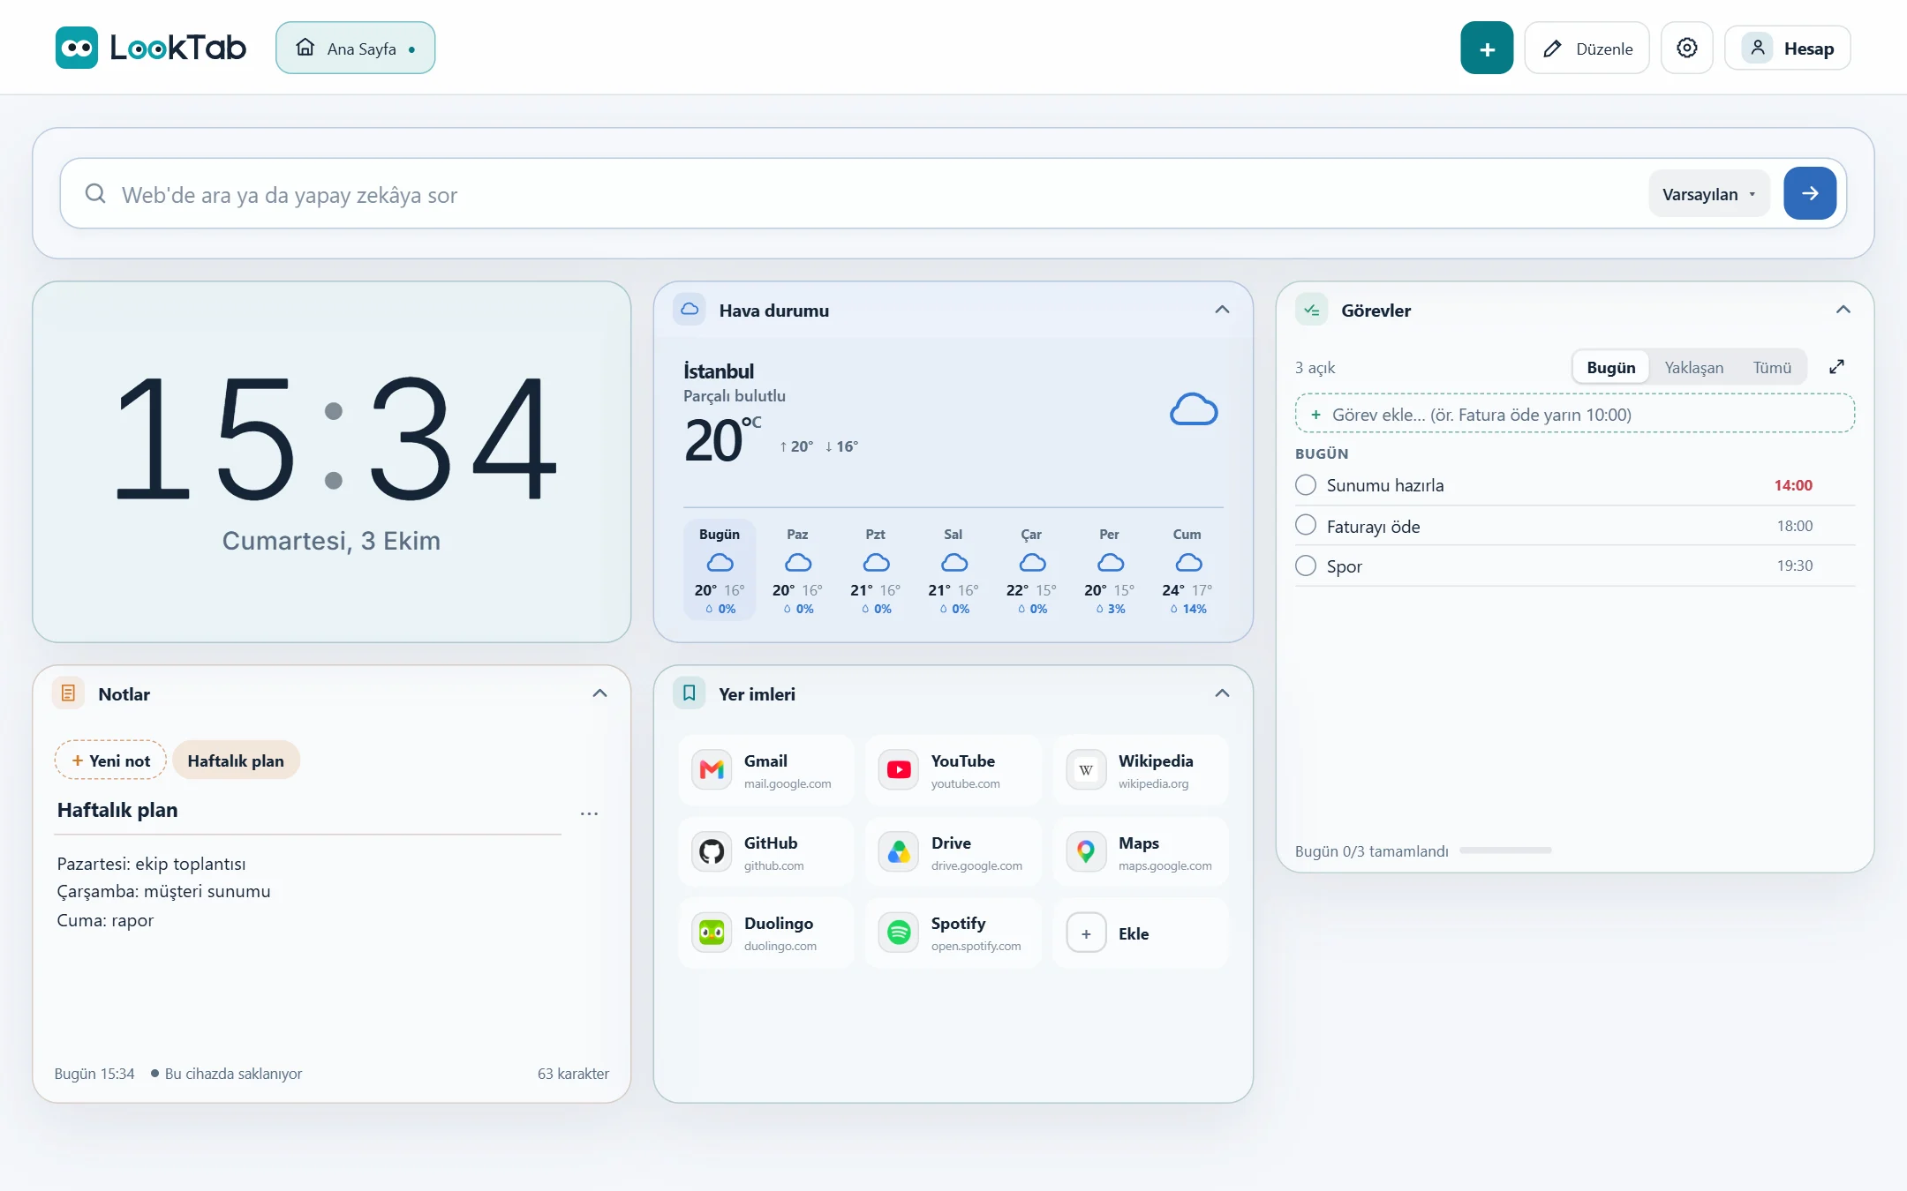This screenshot has height=1191, width=1907.
Task: Submit search with the blue arrow button
Action: (x=1810, y=193)
